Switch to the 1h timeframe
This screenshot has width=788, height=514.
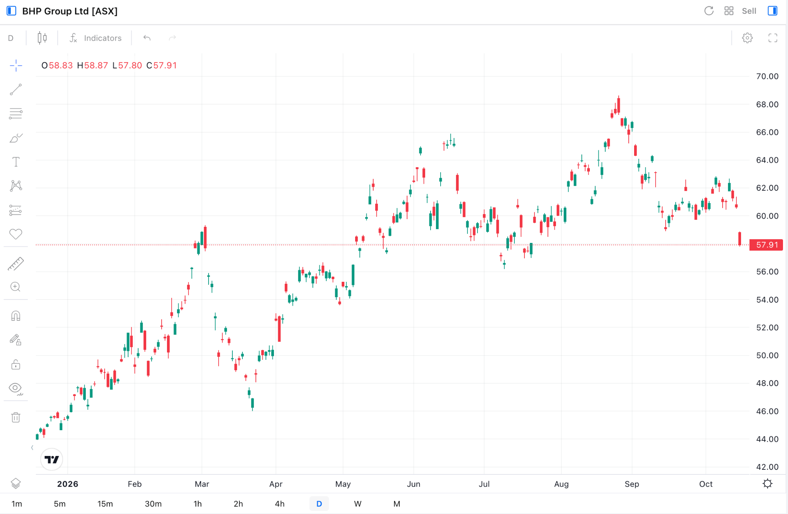[197, 504]
